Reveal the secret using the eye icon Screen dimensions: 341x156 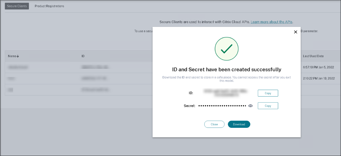(250, 106)
